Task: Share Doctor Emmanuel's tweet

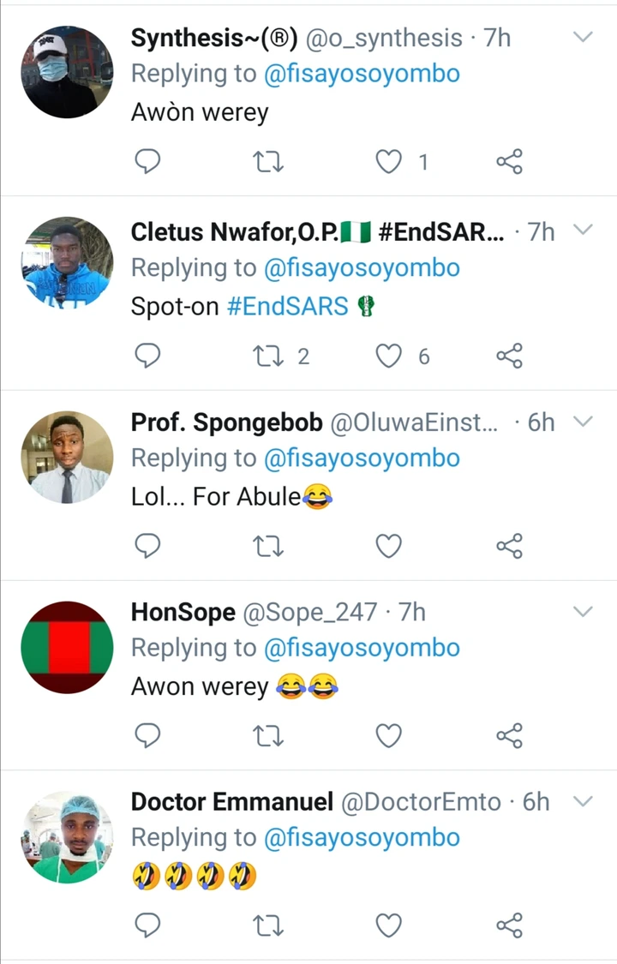Action: pos(509,925)
